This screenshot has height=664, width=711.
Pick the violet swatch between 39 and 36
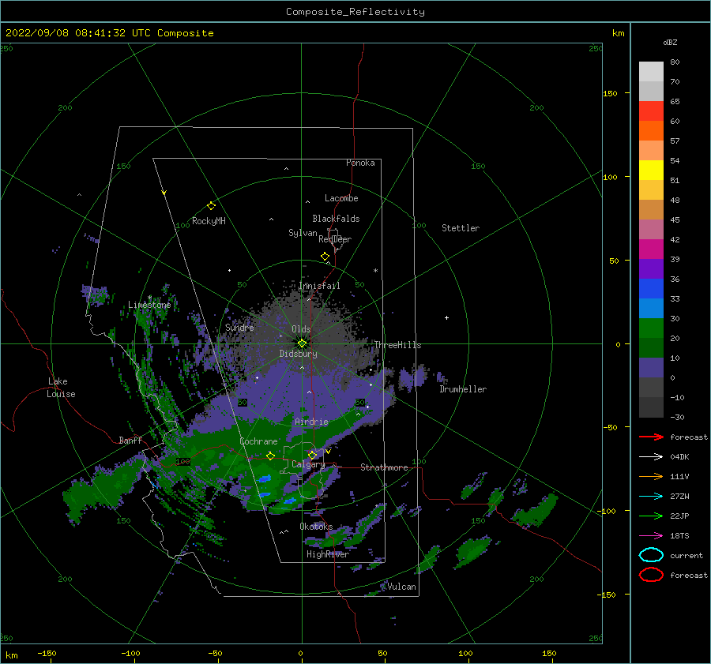651,268
